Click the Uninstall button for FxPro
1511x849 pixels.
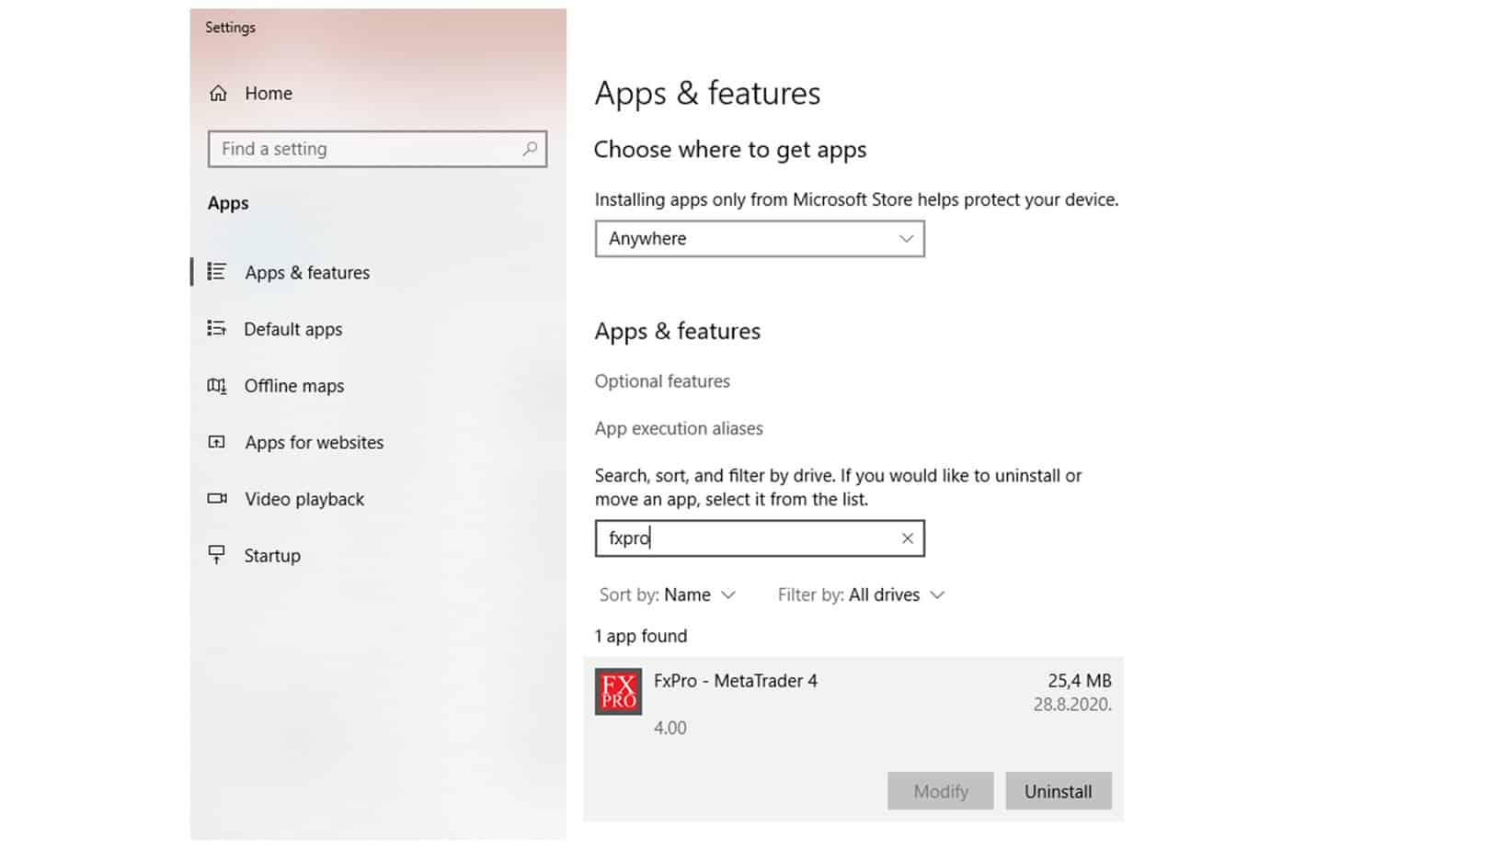pyautogui.click(x=1059, y=791)
